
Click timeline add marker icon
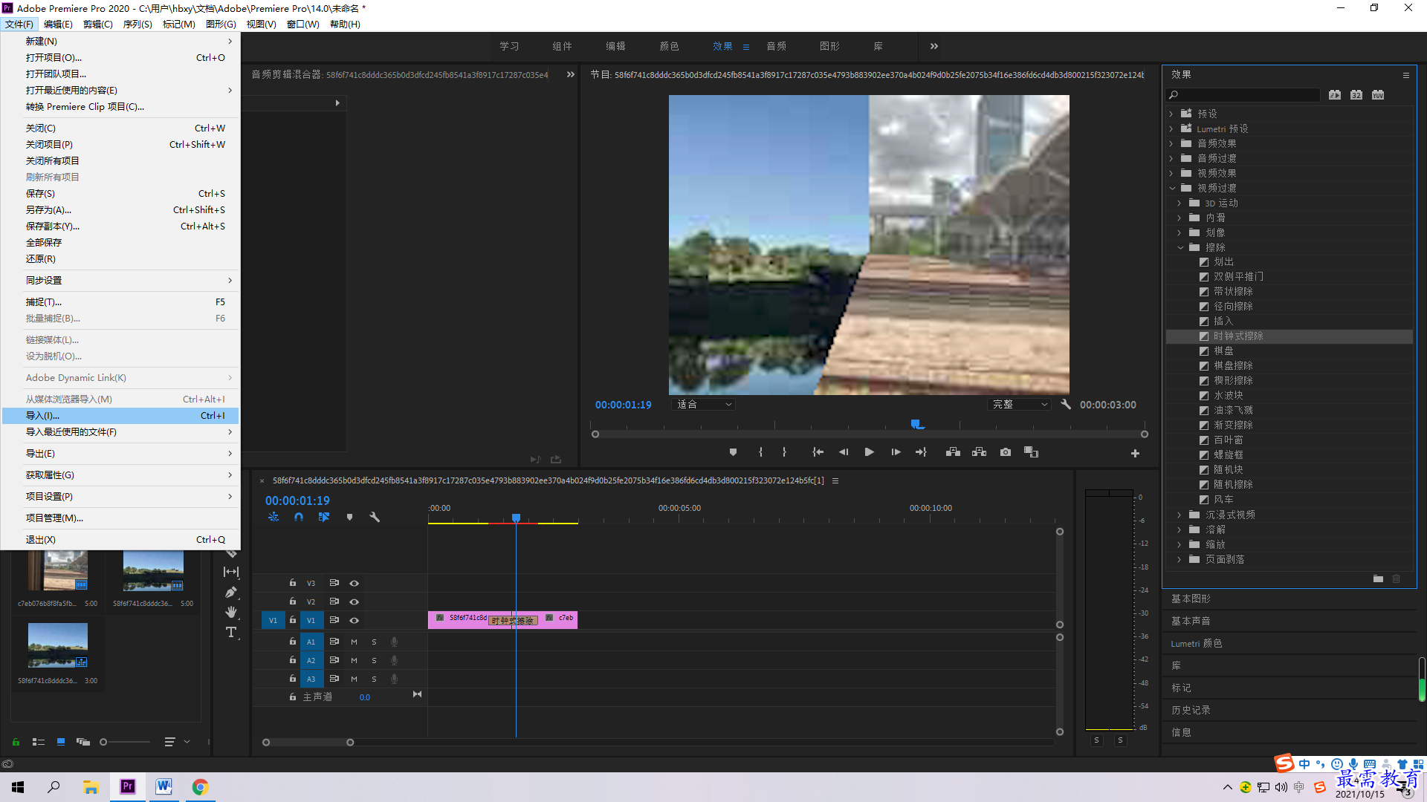pos(349,517)
